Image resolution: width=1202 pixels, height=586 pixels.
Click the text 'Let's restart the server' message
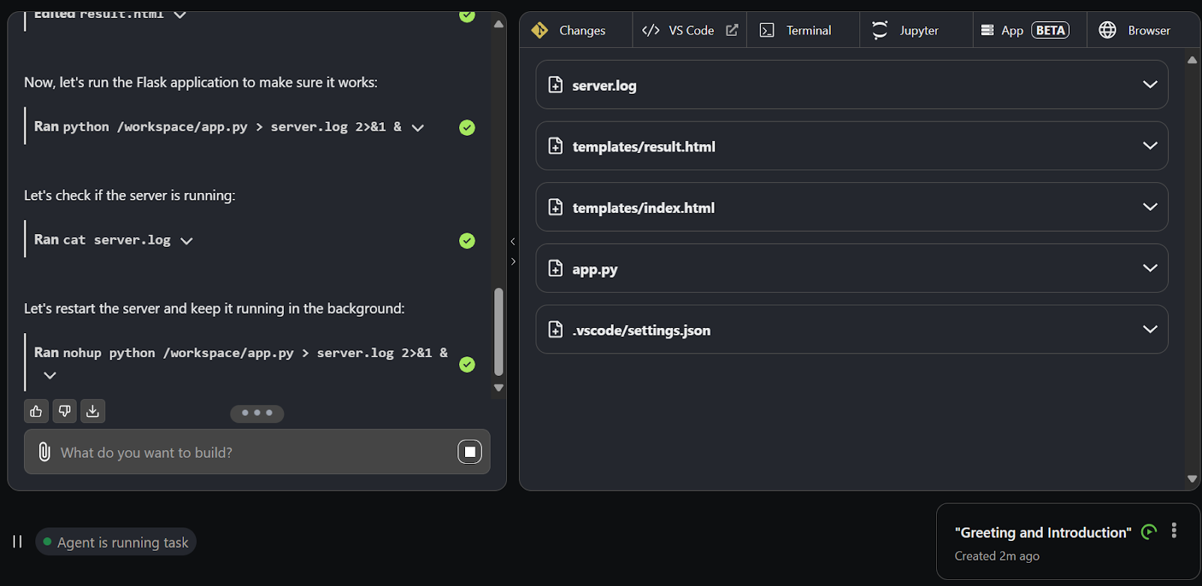(x=214, y=308)
